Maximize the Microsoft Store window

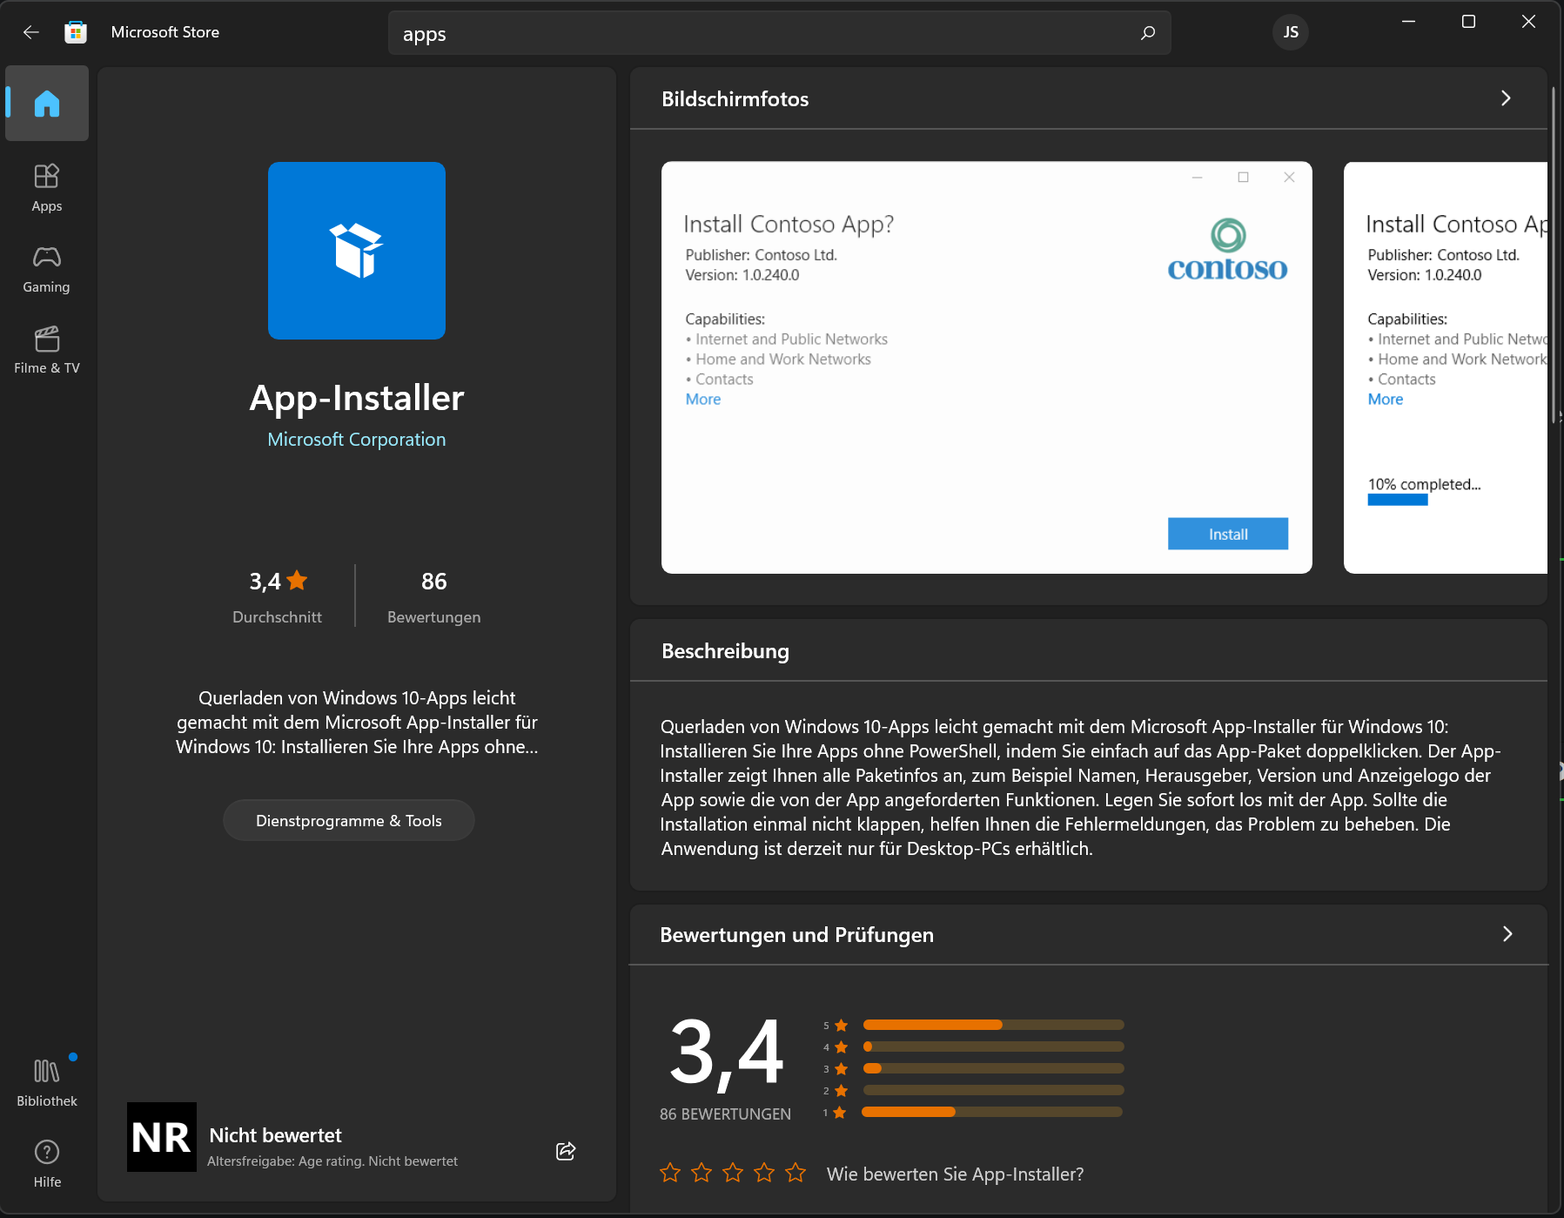tap(1468, 22)
